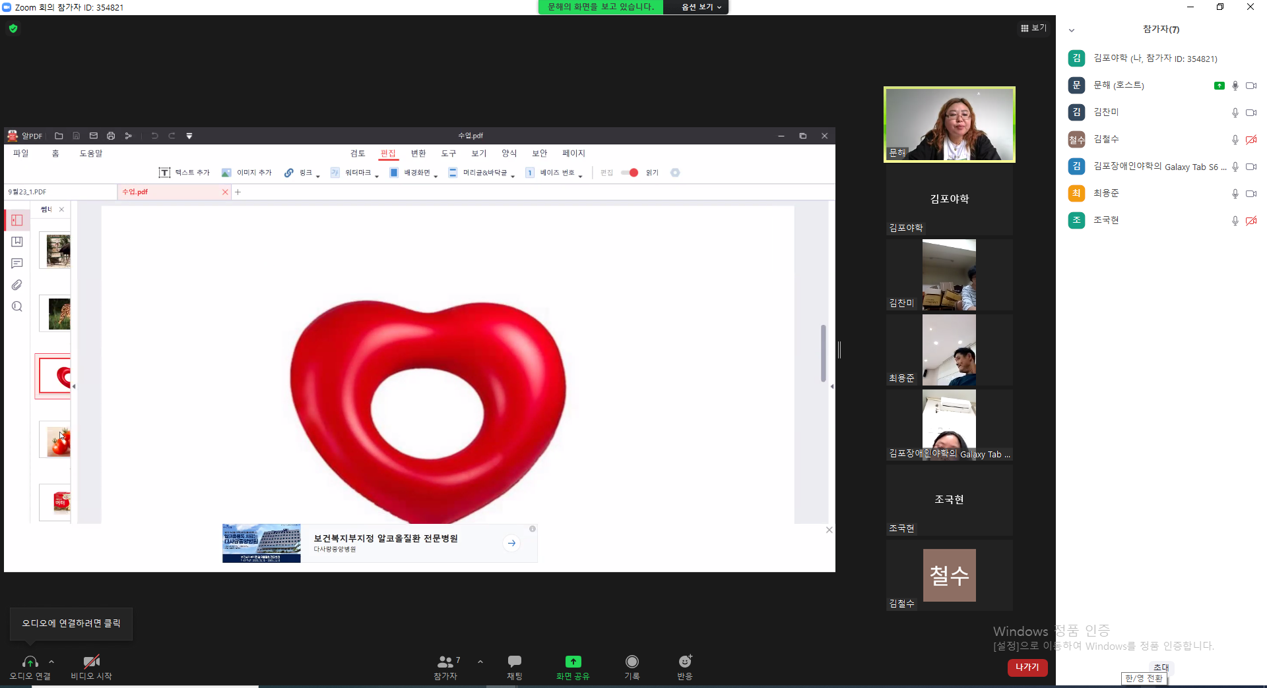Open the bookmark panel icon in PDF sidebar
The image size is (1267, 688).
click(17, 242)
